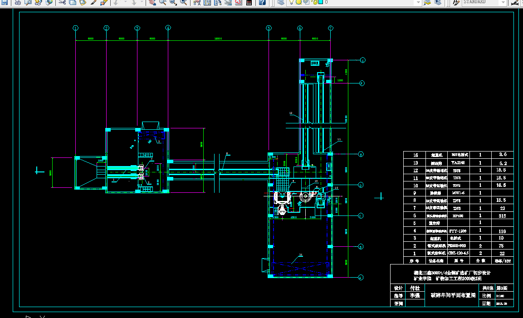Click the 第3图 sheet number cell
The height and width of the screenshot is (318, 523).
pyautogui.click(x=502, y=288)
